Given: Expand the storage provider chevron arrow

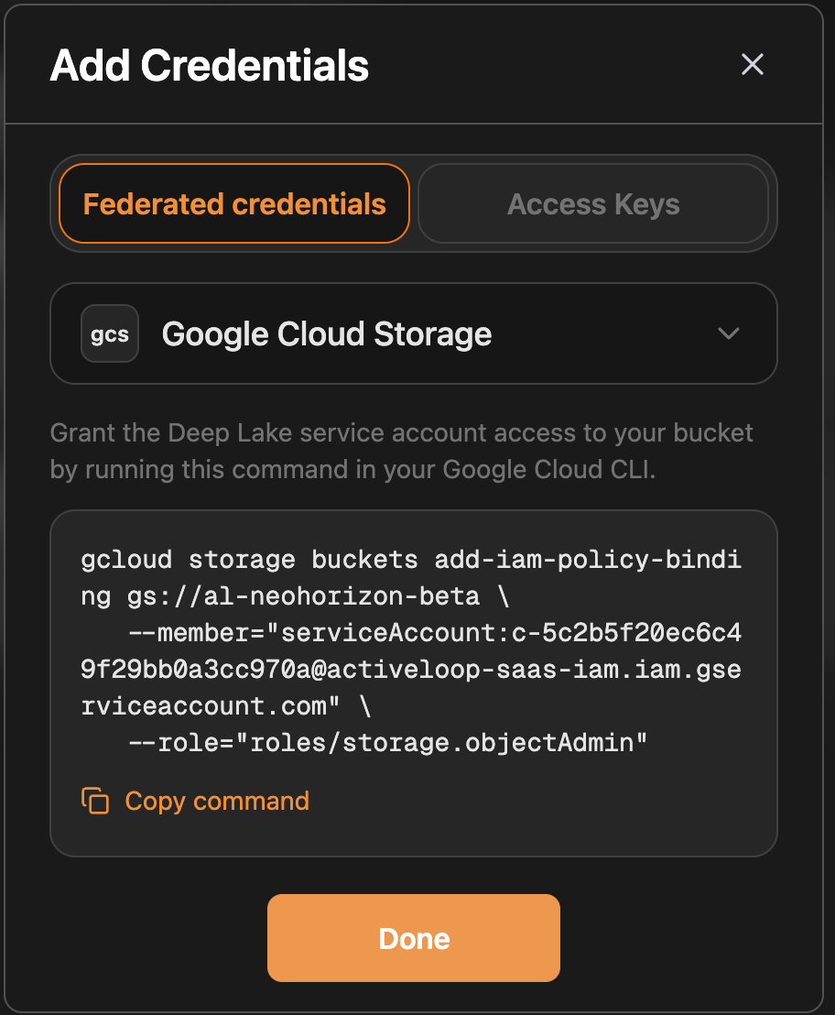Looking at the screenshot, I should click(x=728, y=333).
